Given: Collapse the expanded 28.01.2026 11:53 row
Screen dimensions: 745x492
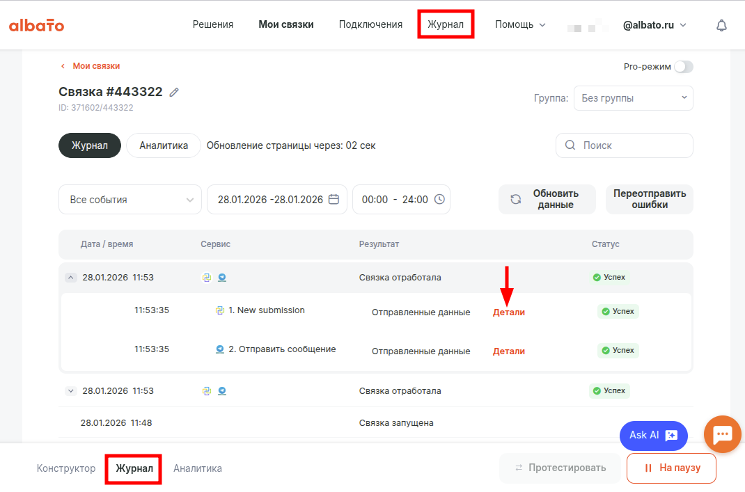Looking at the screenshot, I should [70, 277].
